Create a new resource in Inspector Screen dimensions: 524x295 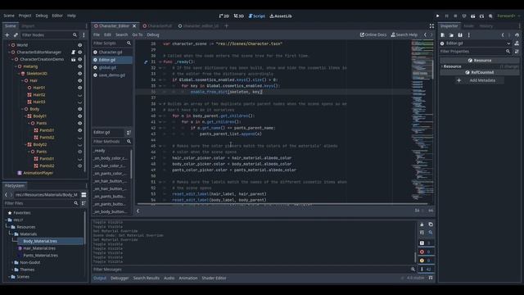click(x=442, y=34)
